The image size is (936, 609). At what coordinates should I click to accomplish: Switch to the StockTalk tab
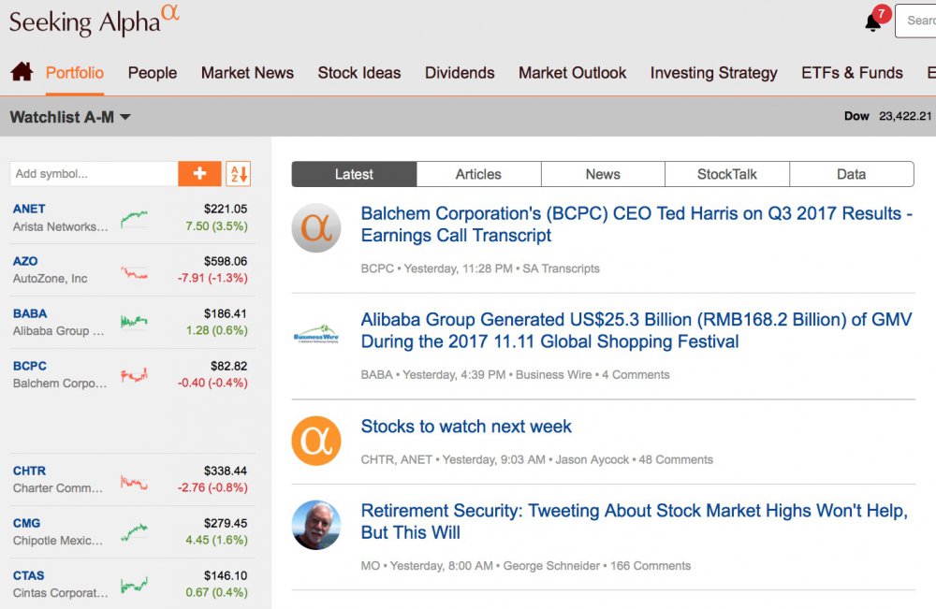(727, 174)
